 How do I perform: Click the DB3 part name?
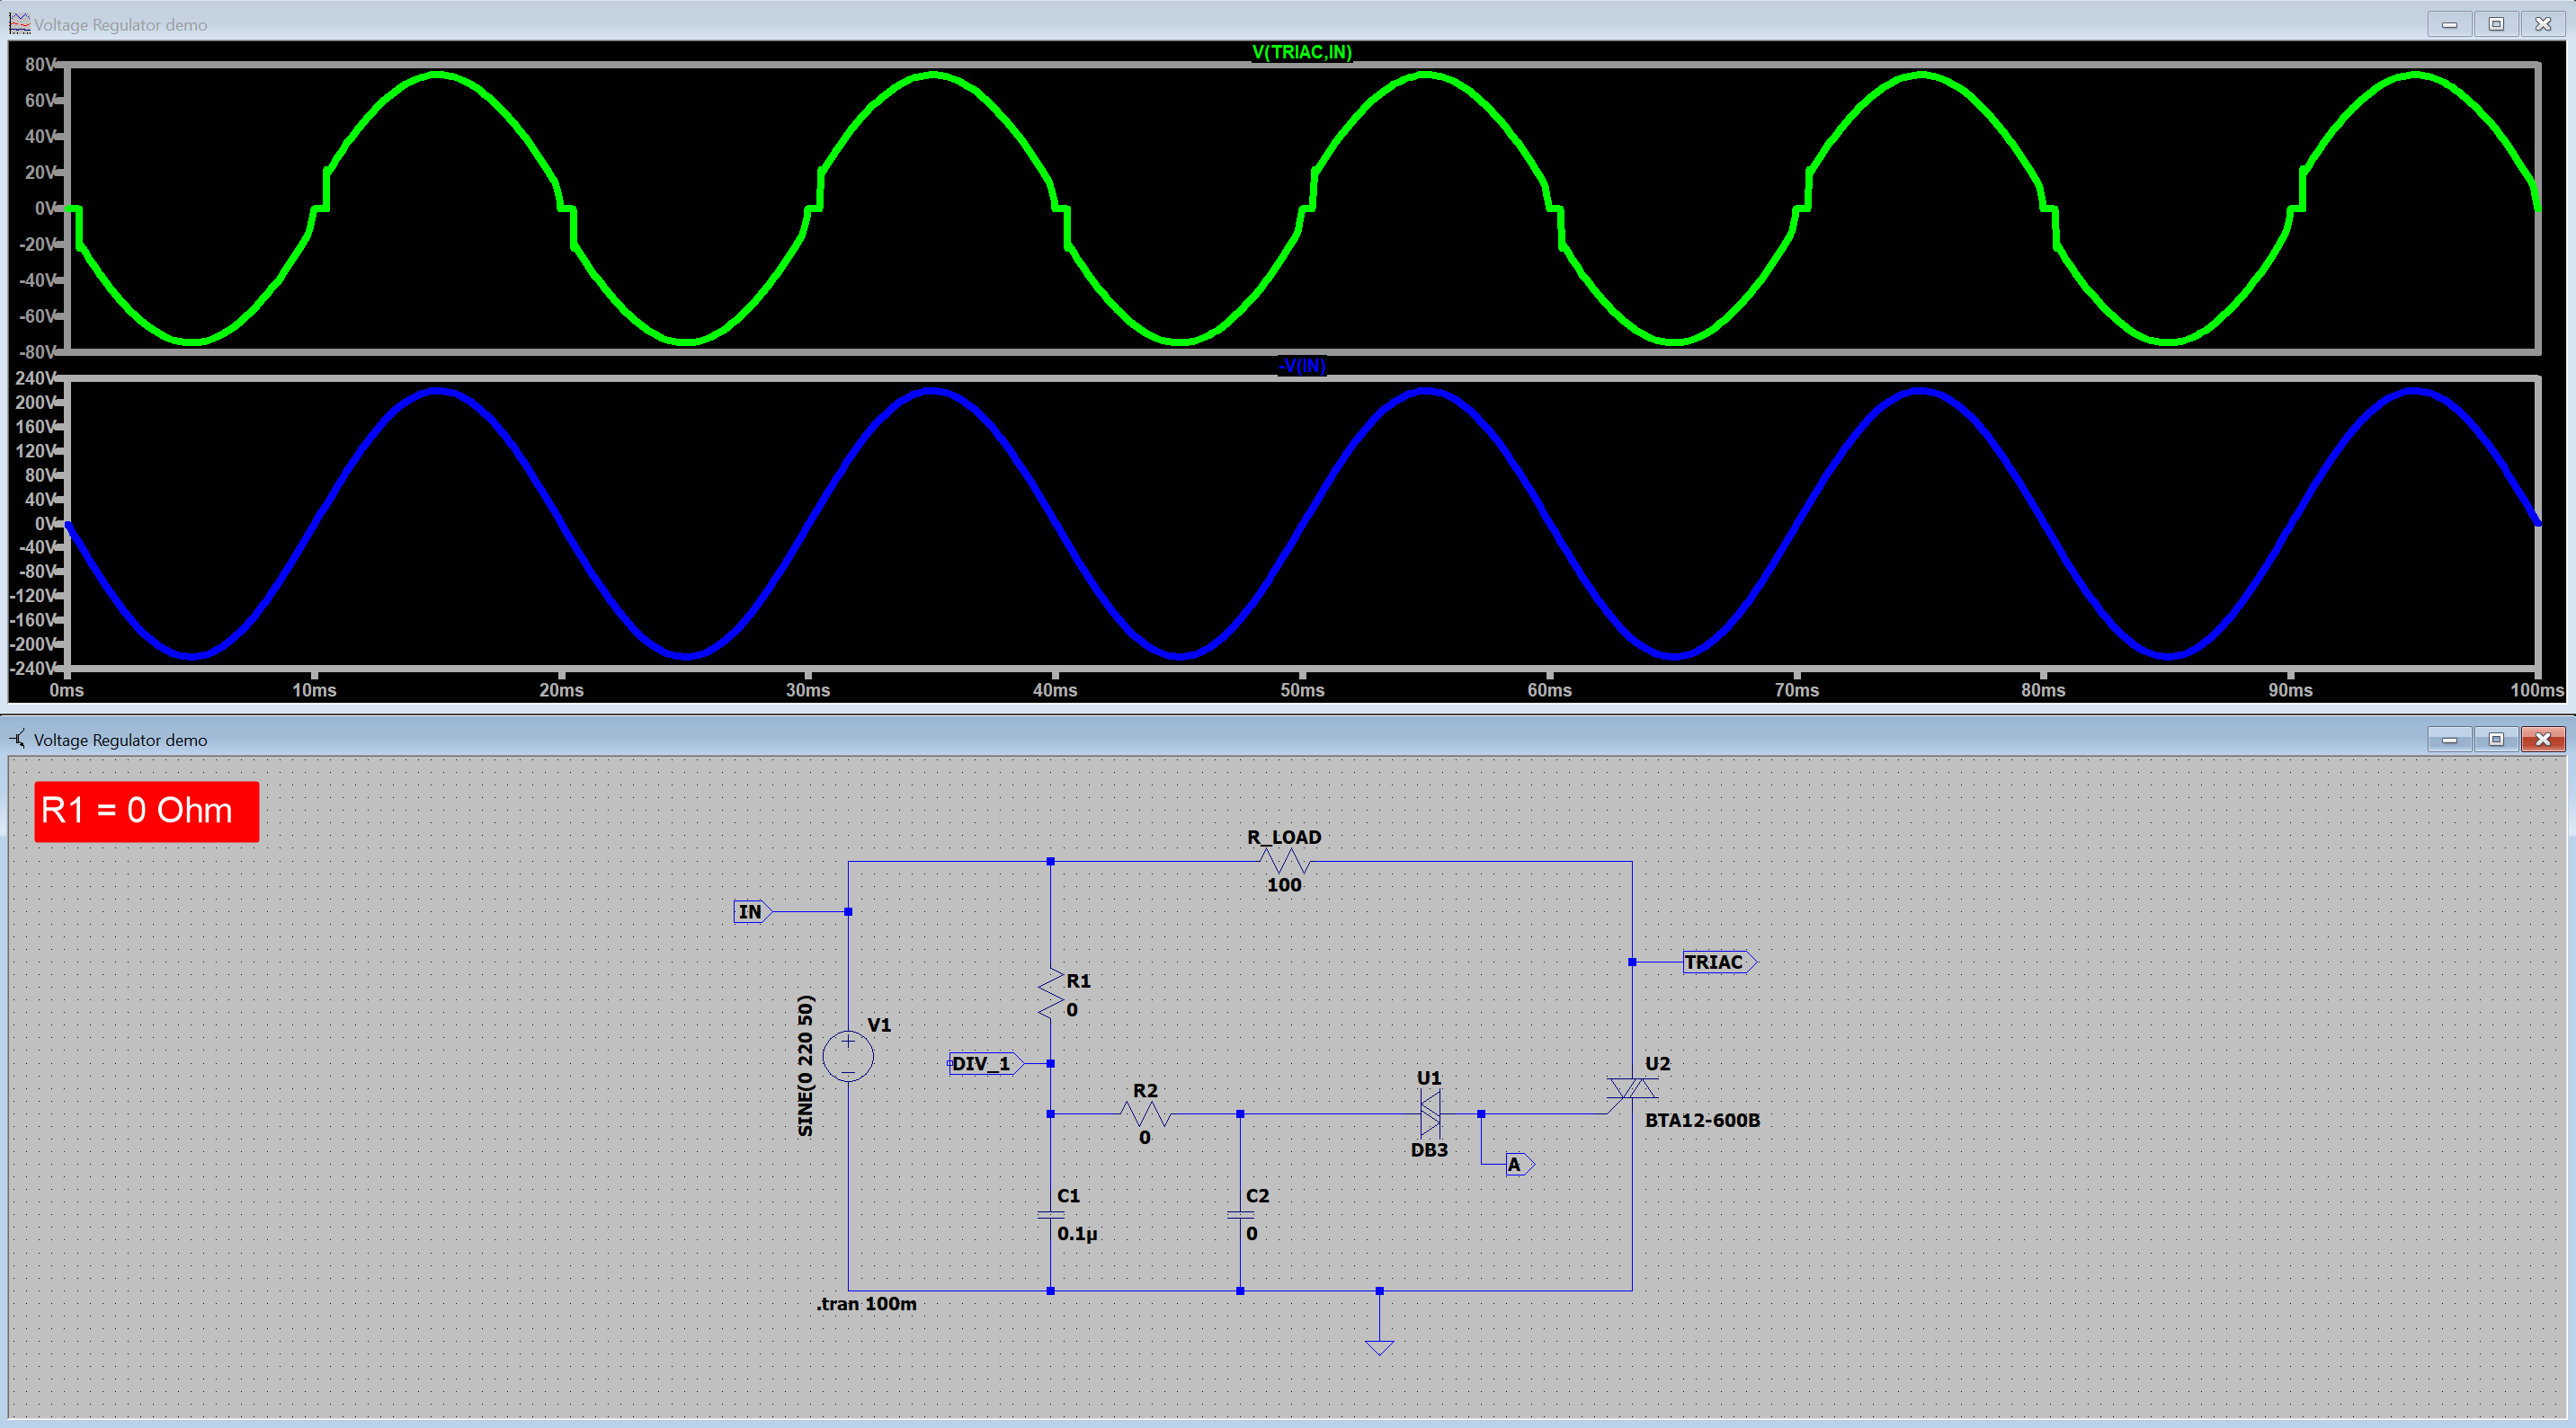tap(1429, 1150)
